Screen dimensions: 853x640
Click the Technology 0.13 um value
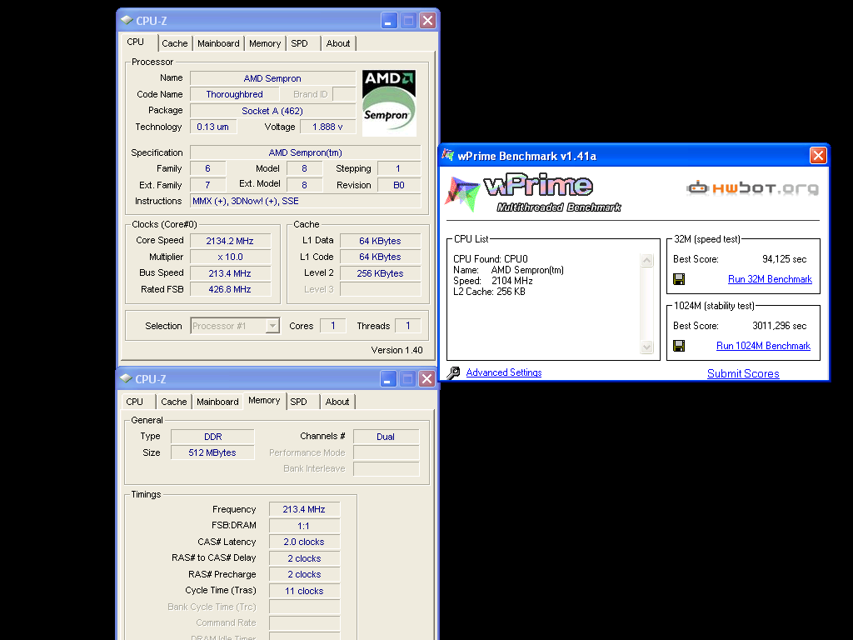click(x=212, y=127)
